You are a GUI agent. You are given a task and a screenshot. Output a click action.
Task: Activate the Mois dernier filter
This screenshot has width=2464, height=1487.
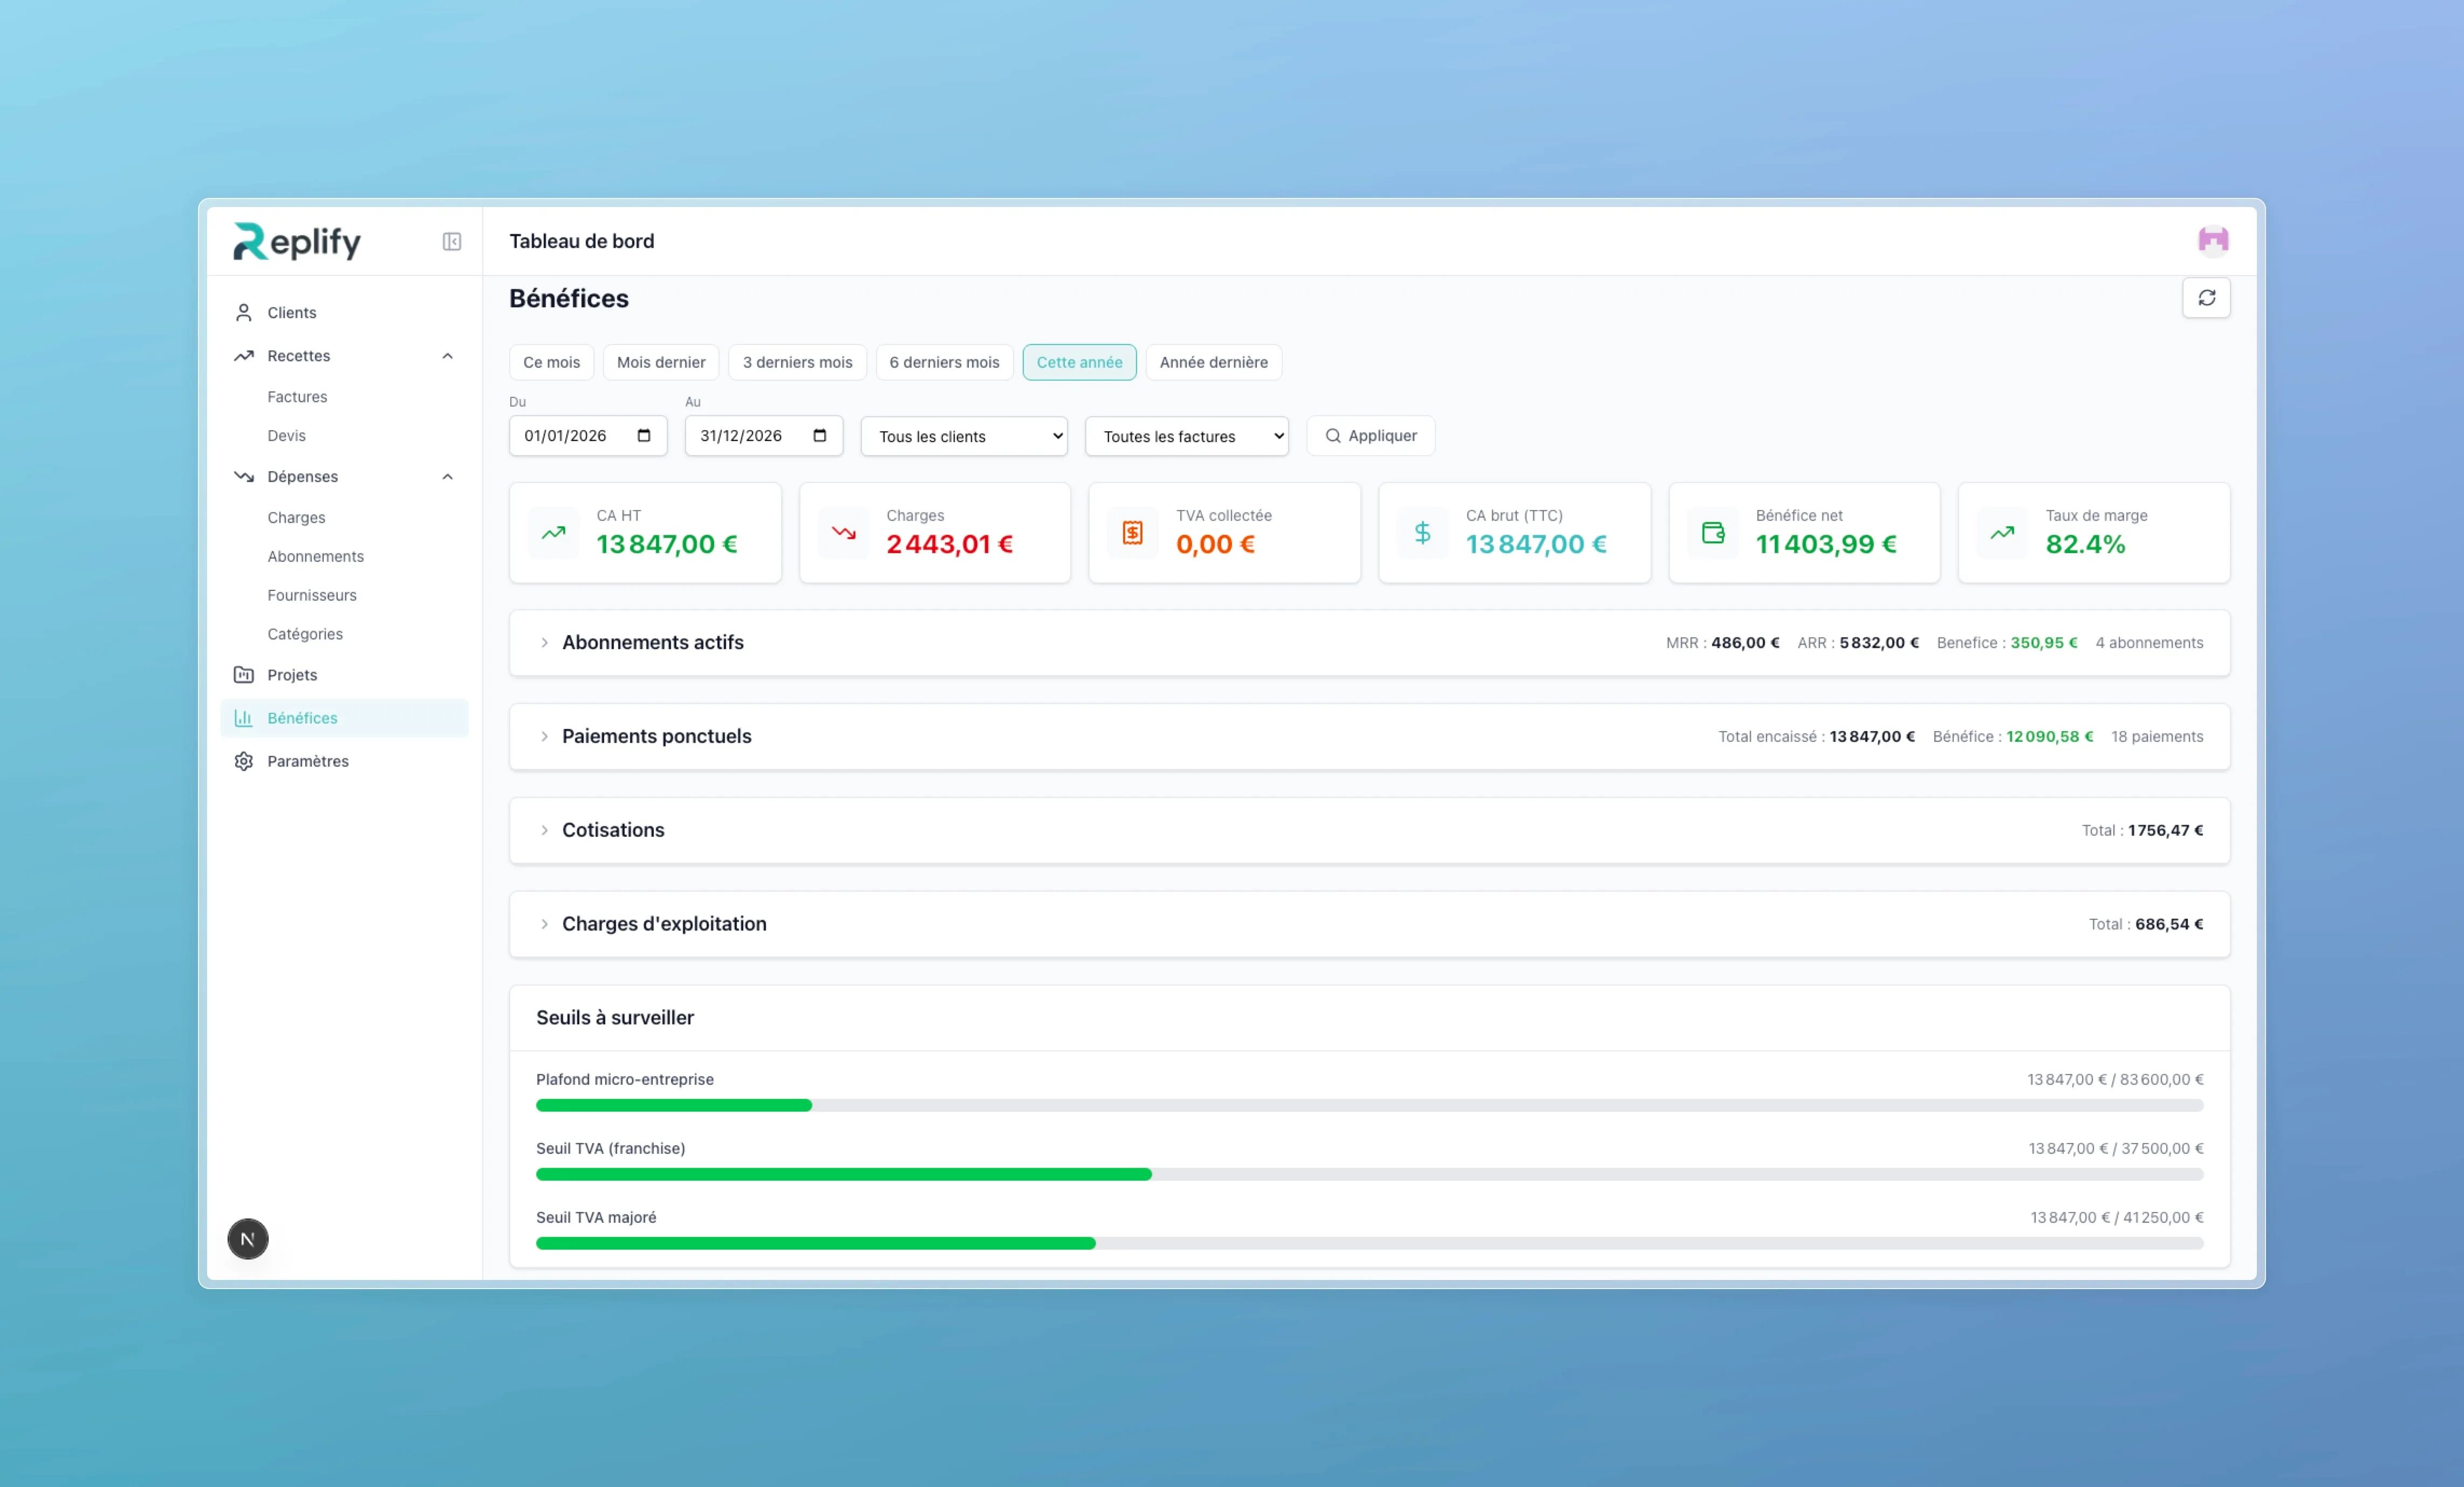point(660,362)
